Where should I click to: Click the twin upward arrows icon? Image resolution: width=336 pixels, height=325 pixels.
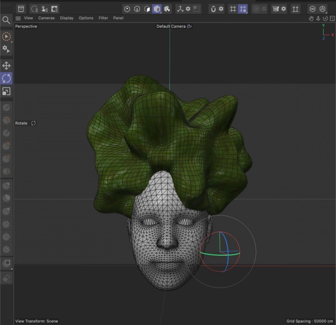coord(296,9)
